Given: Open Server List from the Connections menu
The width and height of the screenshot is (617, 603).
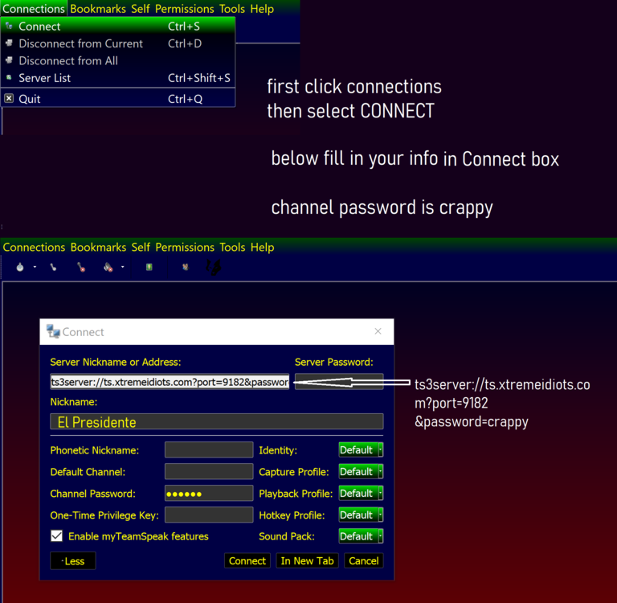Looking at the screenshot, I should coord(118,78).
